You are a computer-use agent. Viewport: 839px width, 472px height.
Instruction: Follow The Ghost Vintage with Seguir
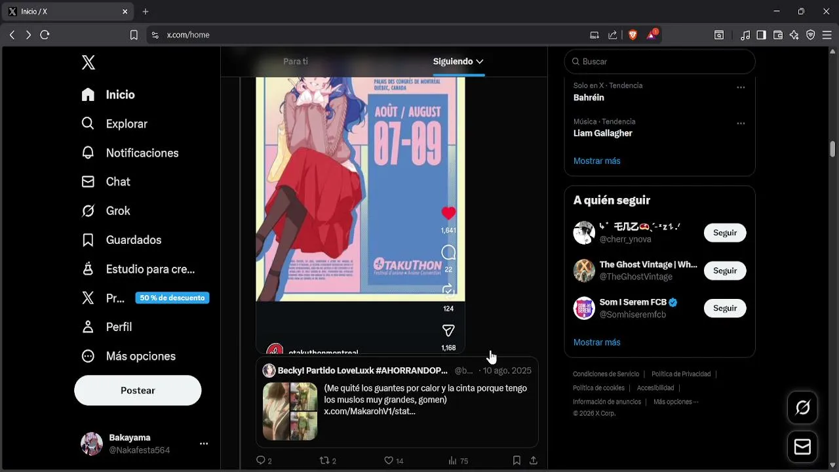(x=725, y=271)
